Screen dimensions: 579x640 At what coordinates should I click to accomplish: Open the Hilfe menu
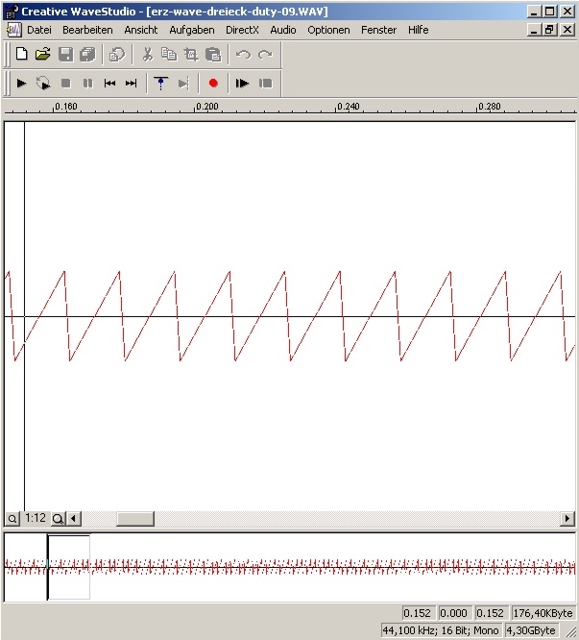click(418, 30)
